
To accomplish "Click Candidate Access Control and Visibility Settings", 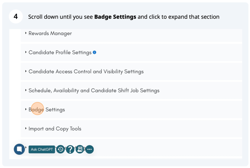I will coord(86,72).
